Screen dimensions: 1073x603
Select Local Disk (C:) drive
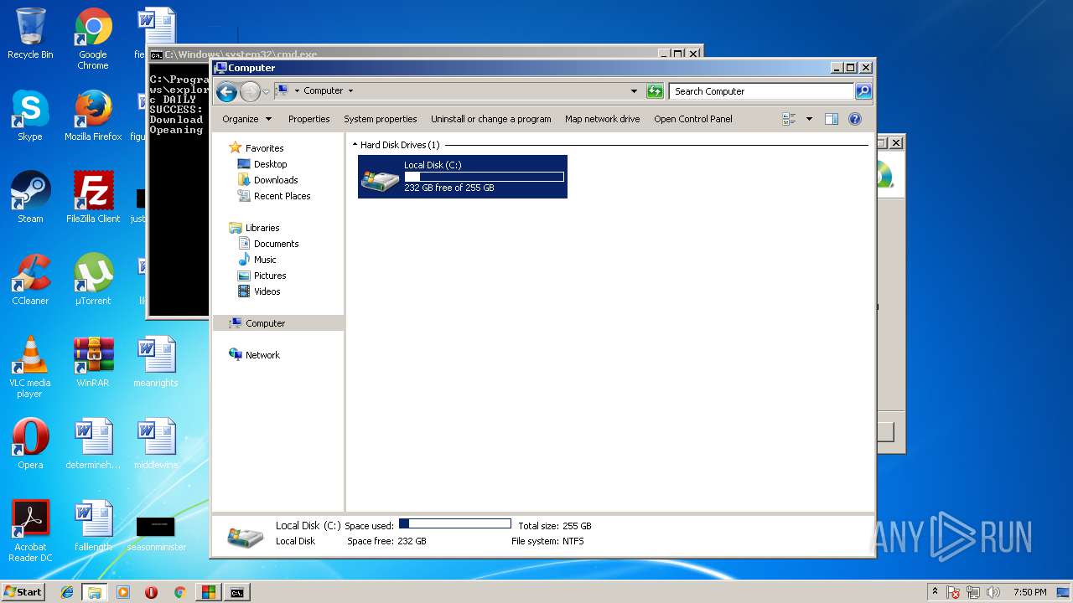pos(463,177)
